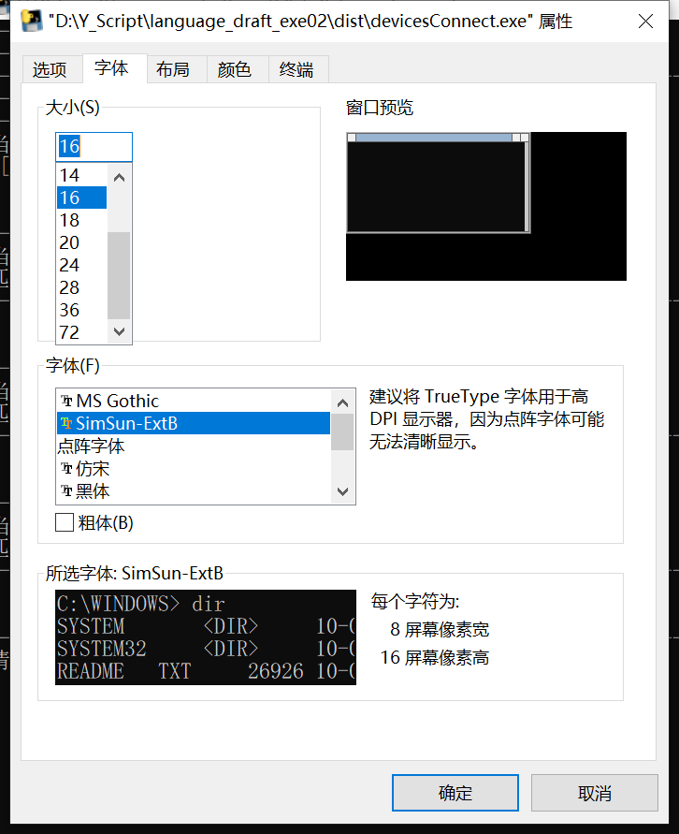Click the selected font sample preview

(x=206, y=637)
